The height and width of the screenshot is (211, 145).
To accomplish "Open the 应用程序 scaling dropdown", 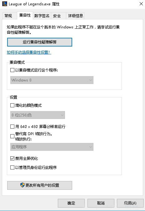I will (52, 147).
